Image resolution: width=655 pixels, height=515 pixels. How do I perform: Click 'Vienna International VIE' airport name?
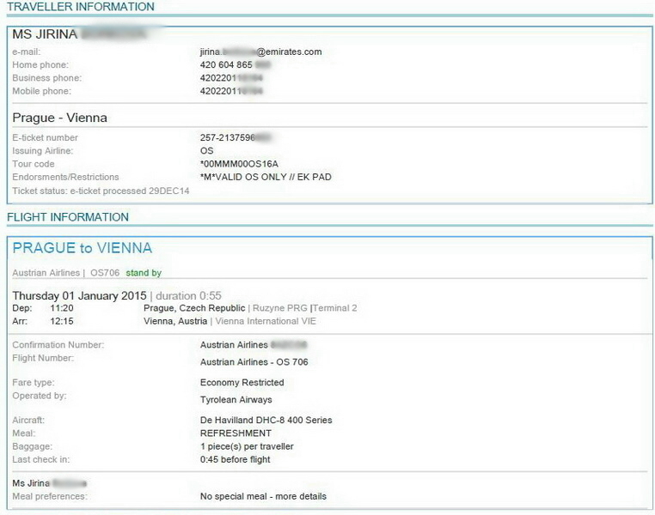[266, 321]
